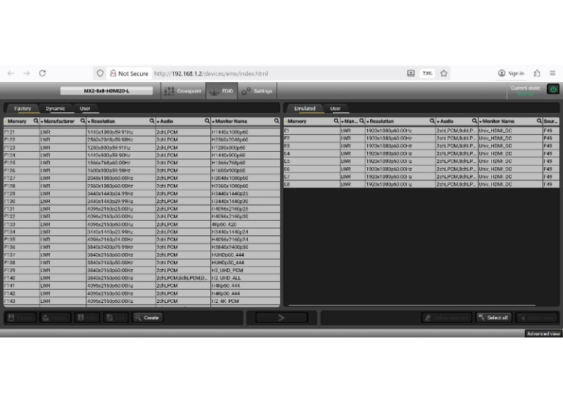This screenshot has width=563, height=402.
Task: Click the browser forward arrow
Action: (26, 73)
